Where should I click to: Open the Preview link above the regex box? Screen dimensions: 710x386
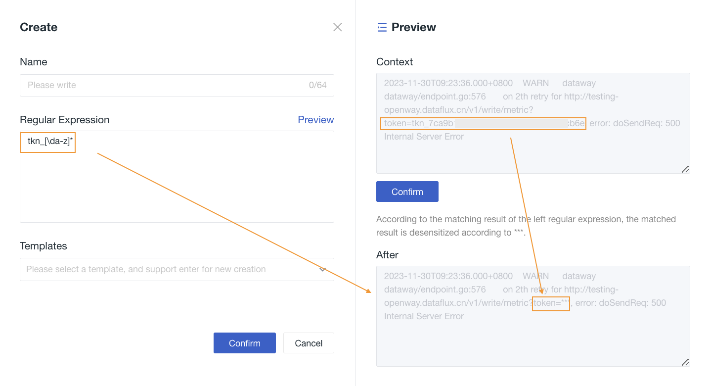click(315, 120)
